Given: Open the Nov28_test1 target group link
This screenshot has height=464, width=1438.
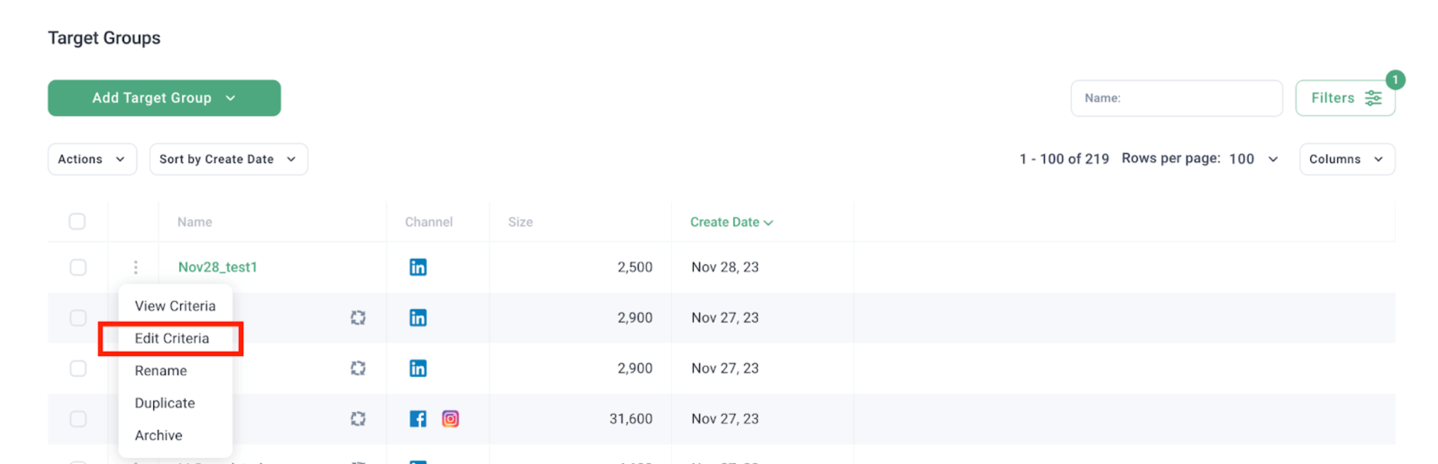Looking at the screenshot, I should tap(218, 267).
